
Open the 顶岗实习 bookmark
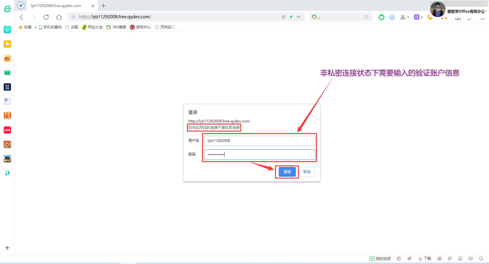(165, 27)
